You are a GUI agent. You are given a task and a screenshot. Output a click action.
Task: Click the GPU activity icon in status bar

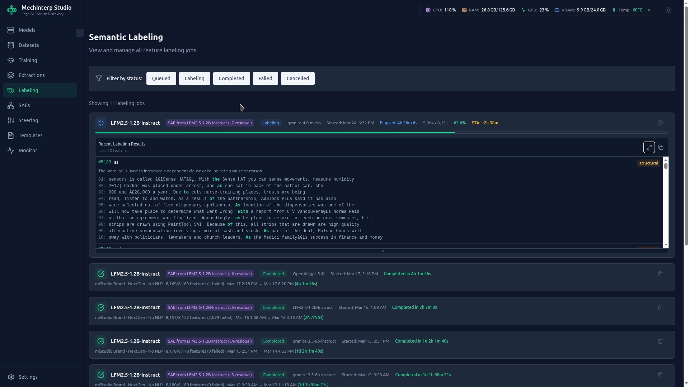[x=523, y=10]
